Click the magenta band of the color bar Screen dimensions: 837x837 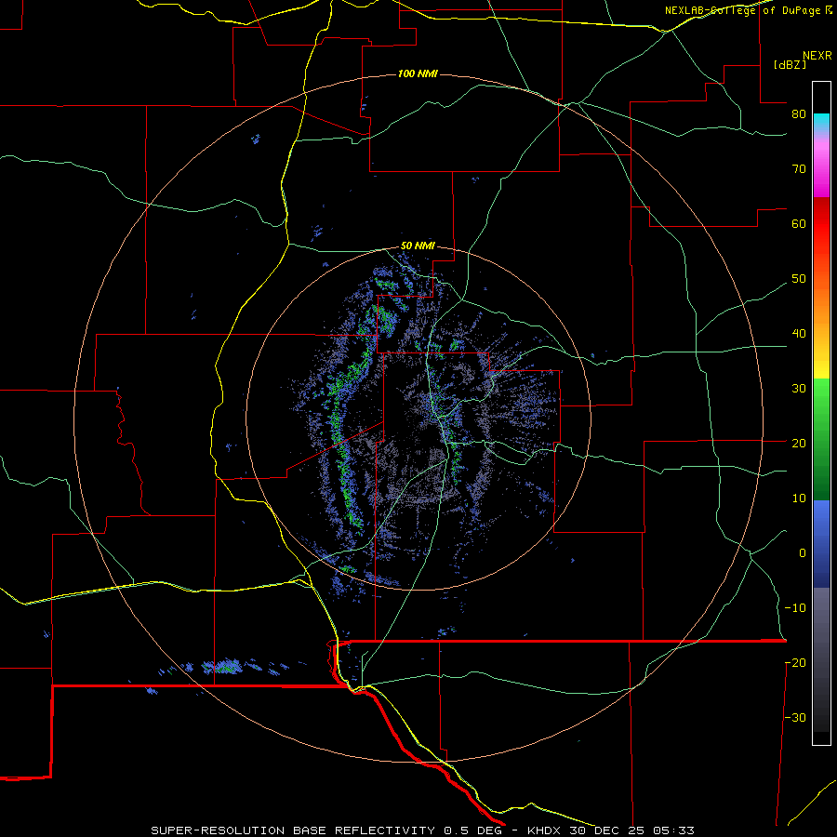821,168
